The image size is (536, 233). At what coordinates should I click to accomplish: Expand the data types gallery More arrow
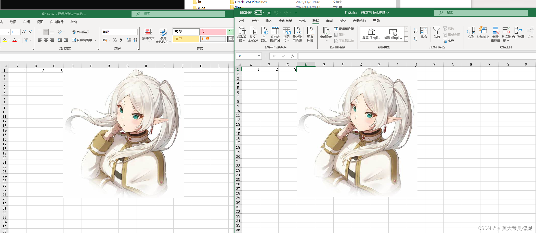406,39
